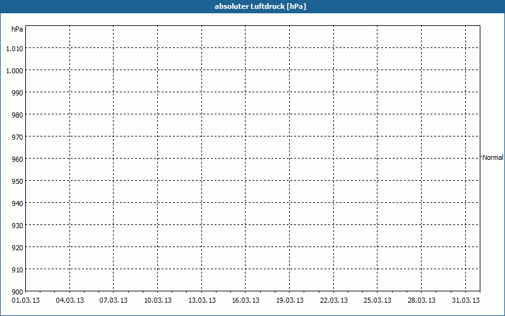Image resolution: width=505 pixels, height=316 pixels.
Task: Select the 28.03.13 date tick label
Action: 422,301
